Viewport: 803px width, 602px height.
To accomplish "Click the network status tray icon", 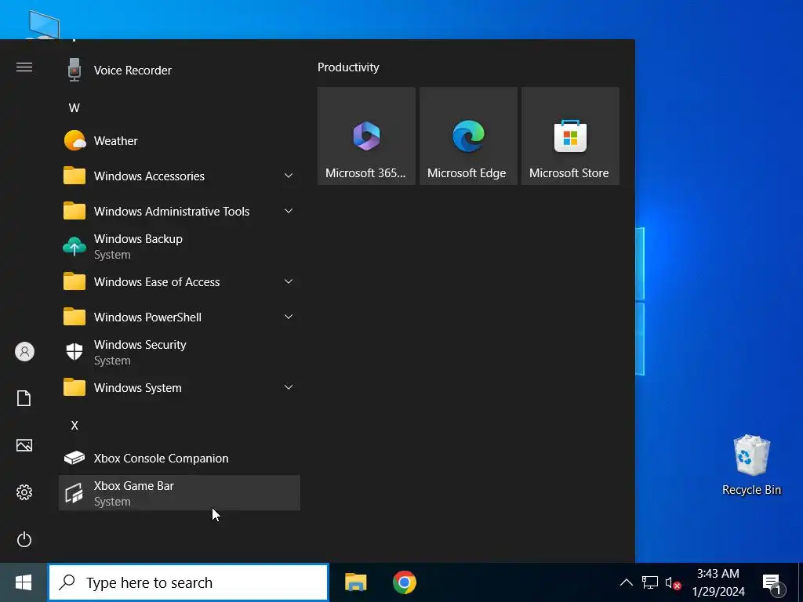I will 650,582.
